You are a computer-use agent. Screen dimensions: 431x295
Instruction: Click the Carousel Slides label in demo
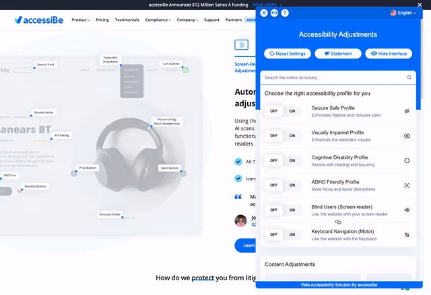point(109,214)
